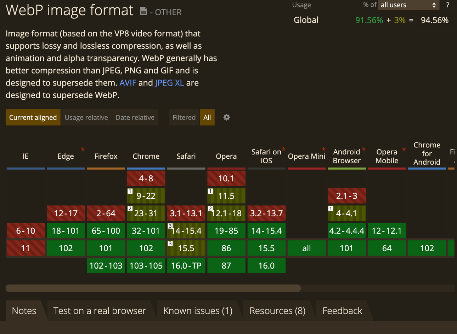This screenshot has width=457, height=334.
Task: Select the All browsers option
Action: (x=207, y=117)
